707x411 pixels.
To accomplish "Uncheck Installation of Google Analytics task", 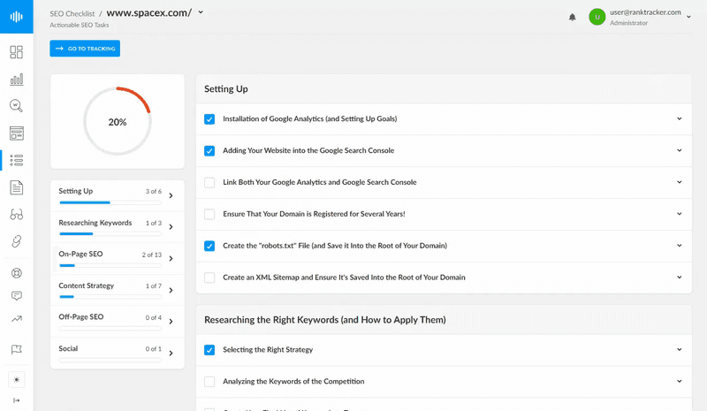I will 209,119.
